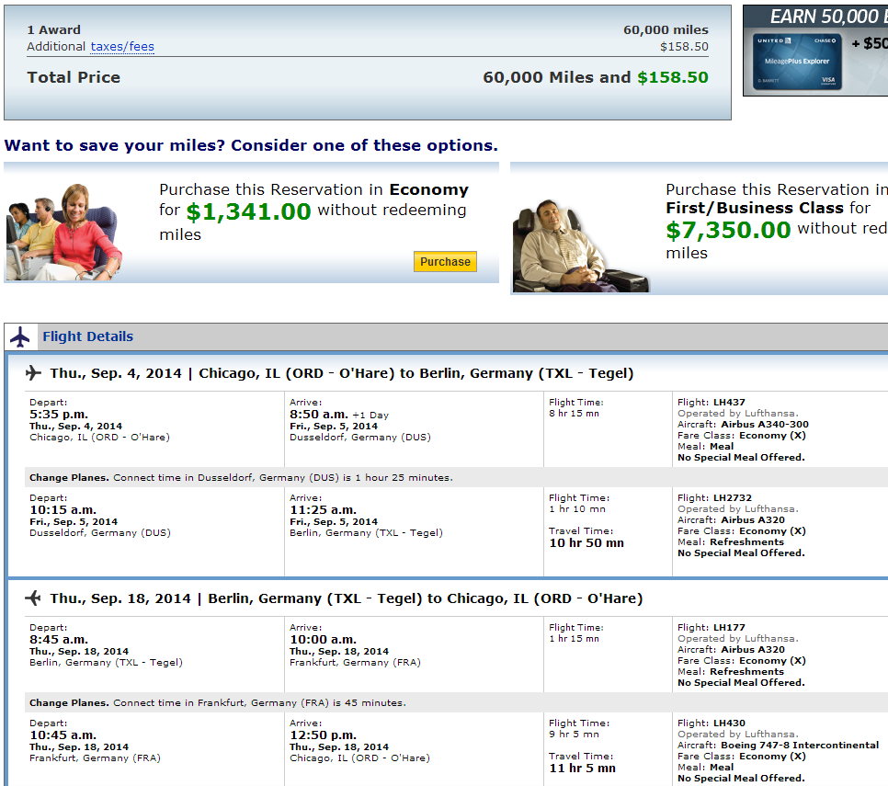This screenshot has height=786, width=888.
Task: Click the EARN 50,000 promotional banner
Action: [815, 51]
